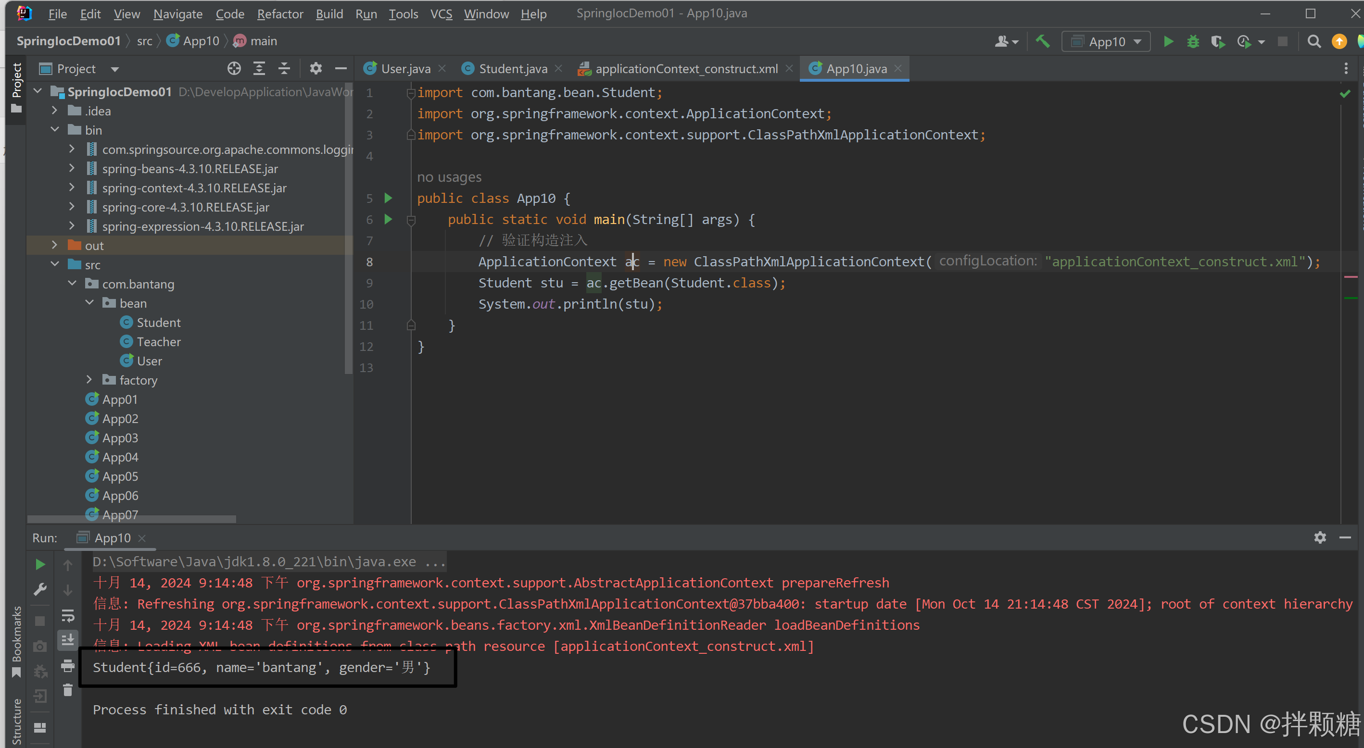
Task: Click the Build project hammer icon
Action: coord(1042,41)
